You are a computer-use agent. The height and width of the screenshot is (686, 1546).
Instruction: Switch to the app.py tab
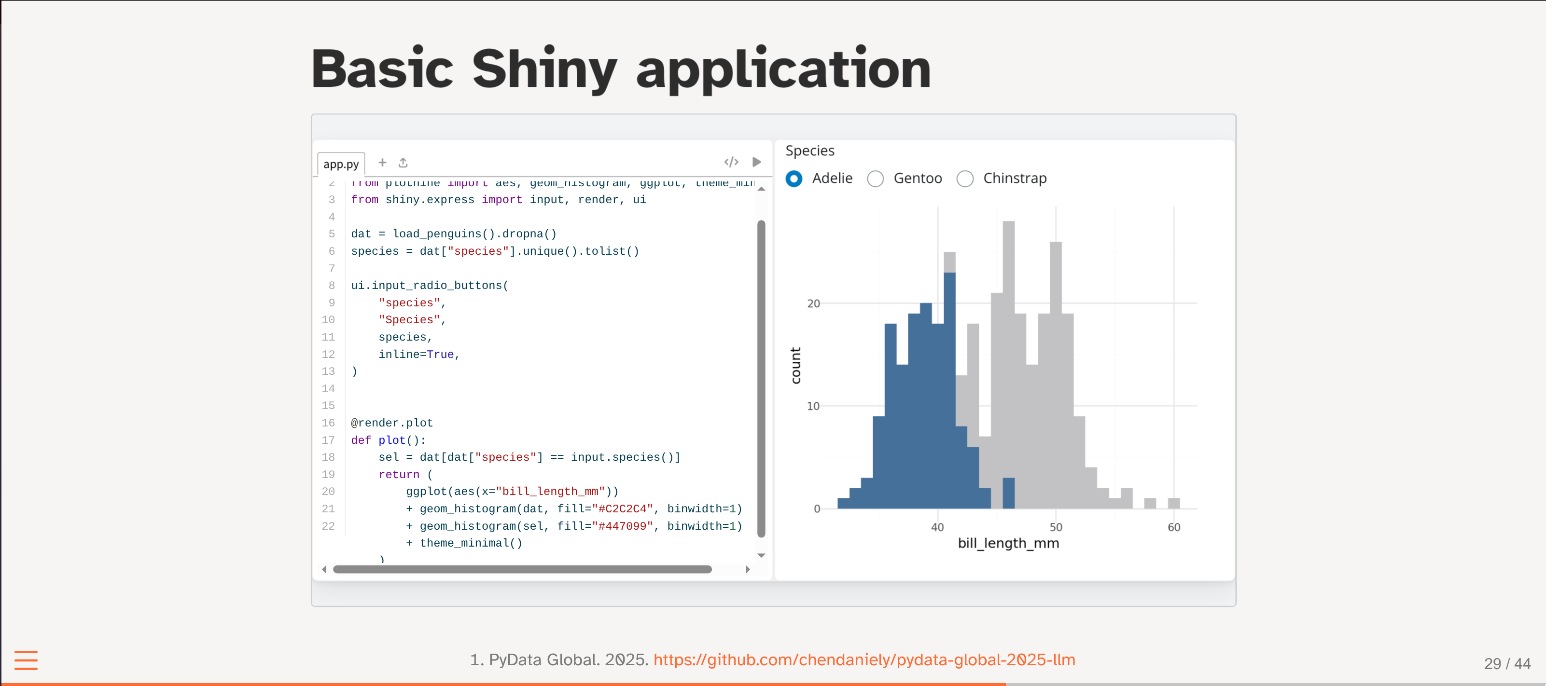[x=341, y=164]
